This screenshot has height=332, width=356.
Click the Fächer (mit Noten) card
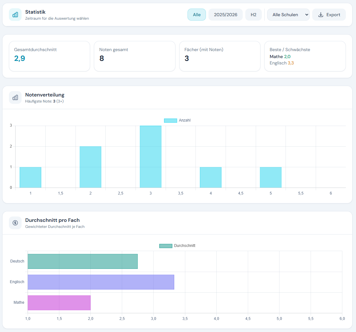pyautogui.click(x=220, y=56)
